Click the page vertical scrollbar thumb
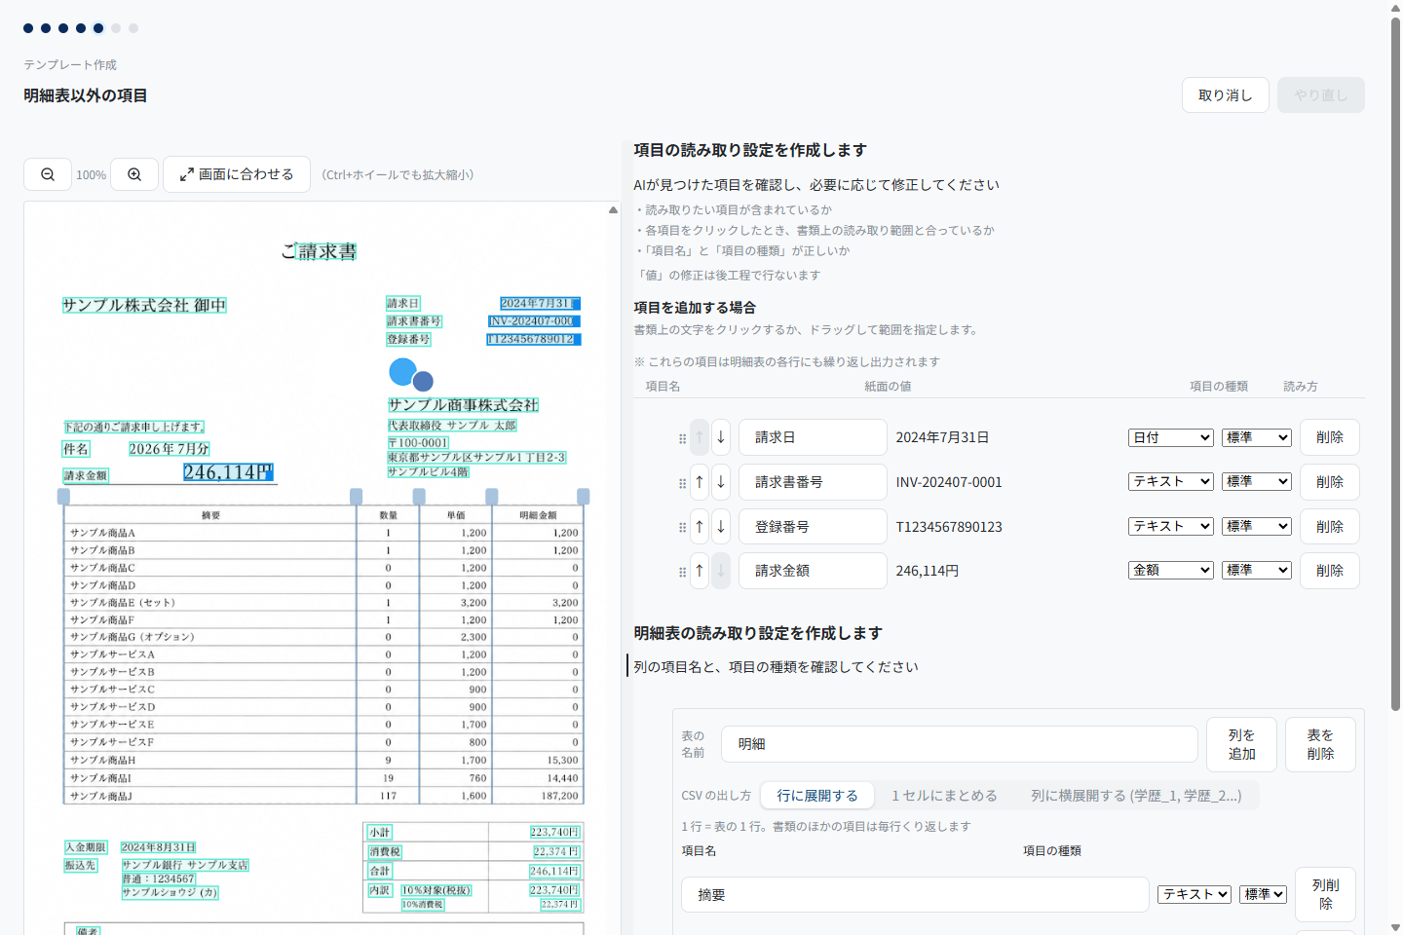The height and width of the screenshot is (935, 1403). point(1395,362)
